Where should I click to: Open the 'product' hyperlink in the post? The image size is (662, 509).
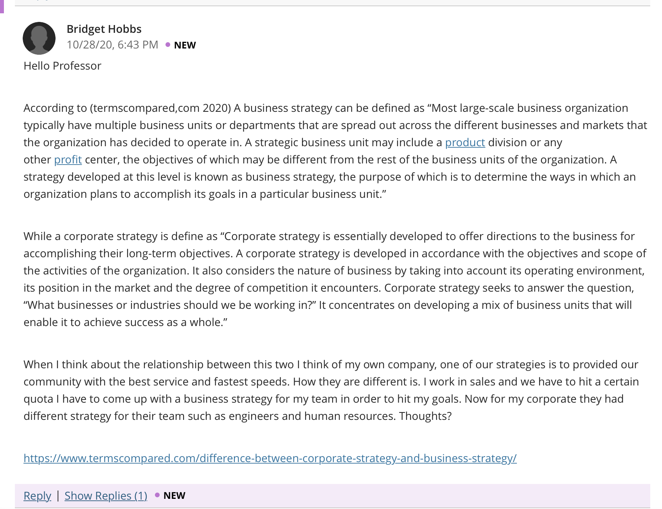pyautogui.click(x=465, y=142)
